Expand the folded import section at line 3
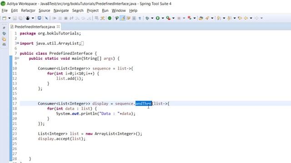The width and height of the screenshot is (291, 163). point(18,43)
